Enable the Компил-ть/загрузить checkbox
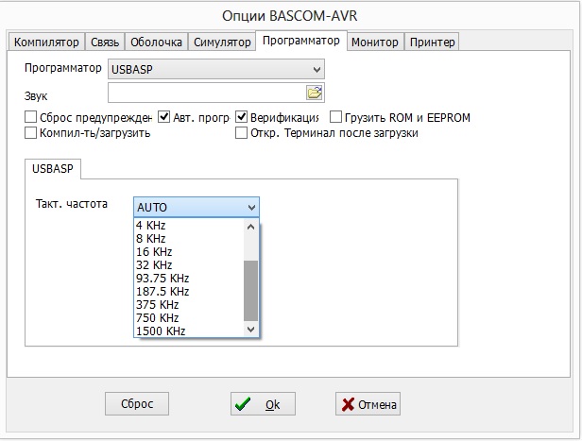Image resolution: width=582 pixels, height=441 pixels. 30,132
